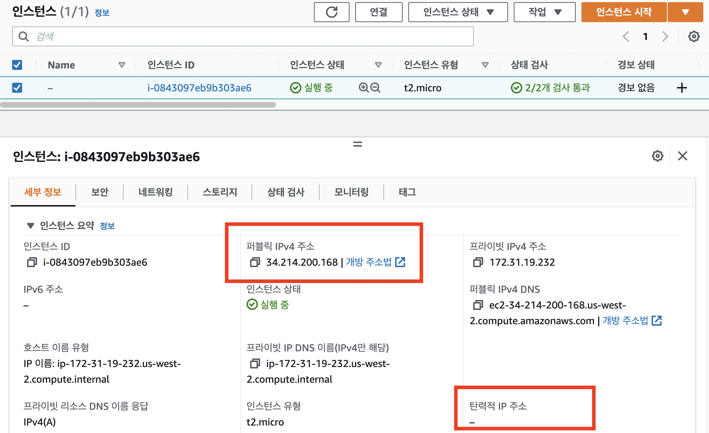Screen dimensions: 709x433
Task: Switch to the 모니터링 tab
Action: pyautogui.click(x=351, y=192)
